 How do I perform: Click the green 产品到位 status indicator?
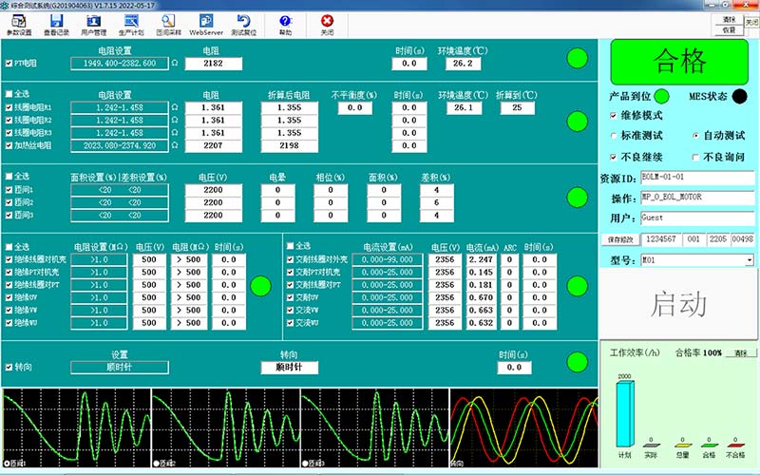661,95
